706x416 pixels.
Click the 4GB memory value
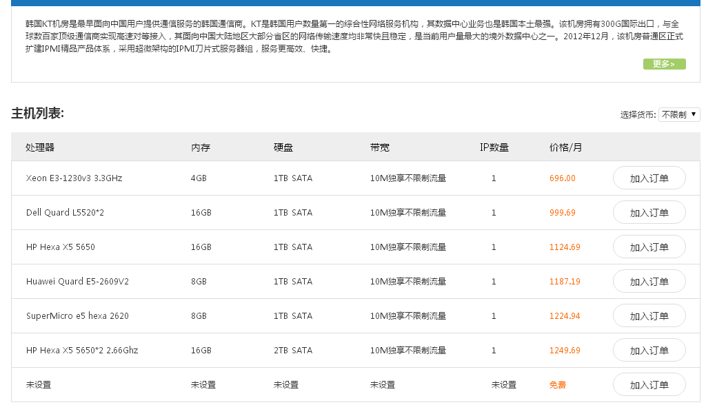(199, 178)
